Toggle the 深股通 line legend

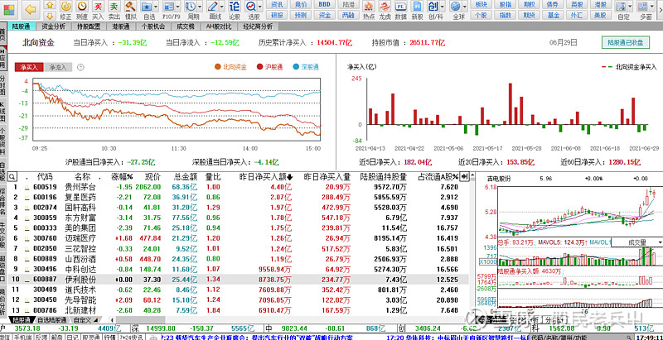point(306,67)
